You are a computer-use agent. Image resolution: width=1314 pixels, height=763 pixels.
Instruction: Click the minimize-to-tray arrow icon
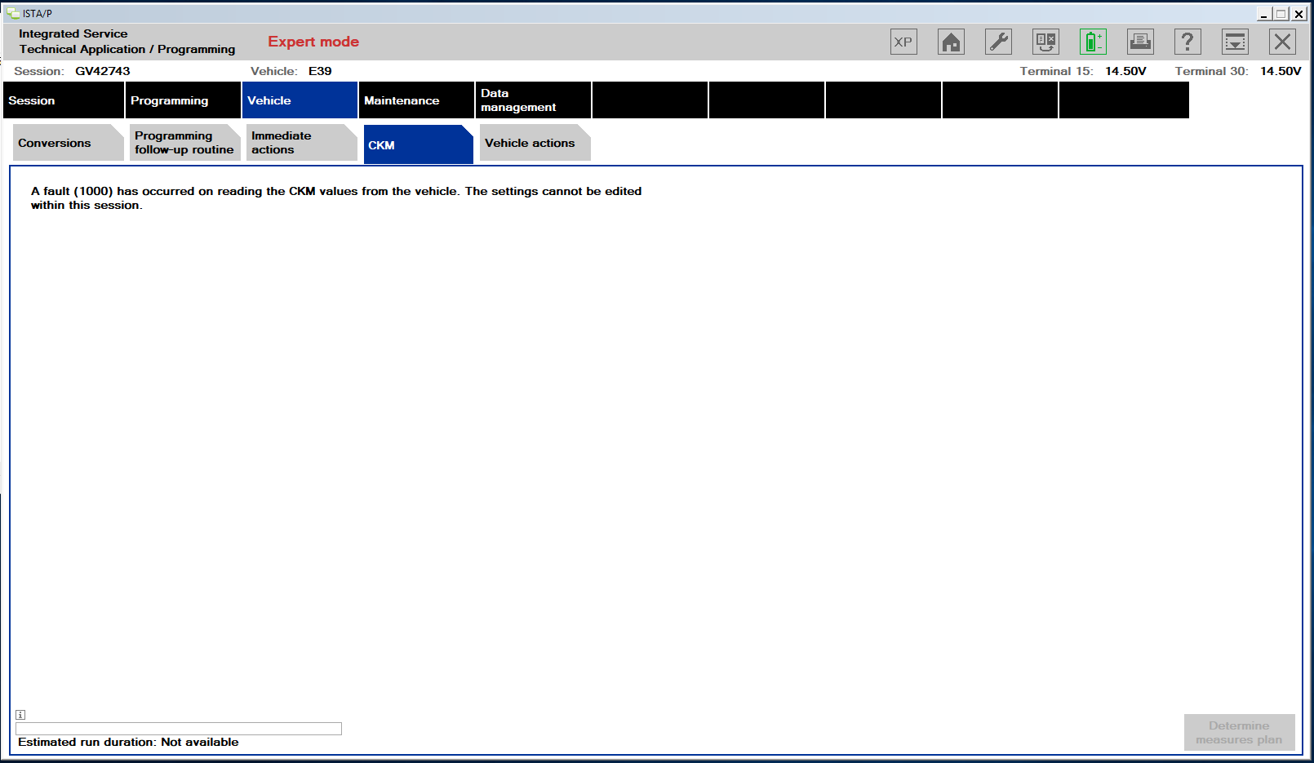click(1235, 42)
